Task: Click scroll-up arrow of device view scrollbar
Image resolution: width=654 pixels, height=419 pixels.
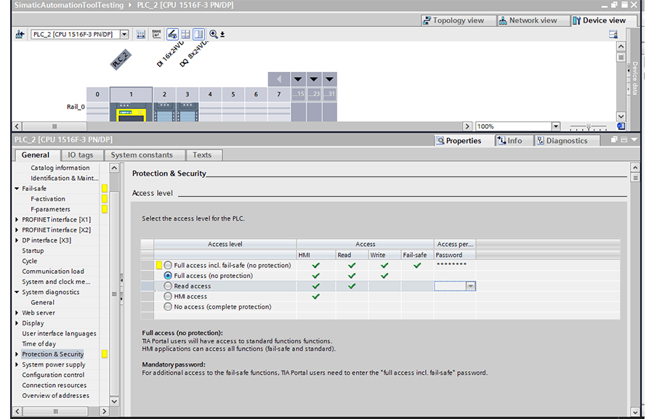Action: coord(621,46)
